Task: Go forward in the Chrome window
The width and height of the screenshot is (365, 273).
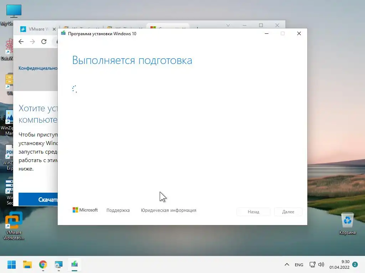Action: coord(32,42)
